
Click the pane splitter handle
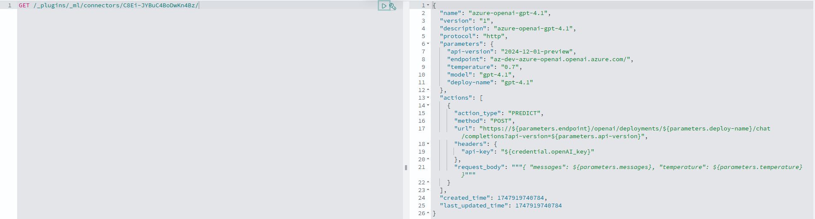coord(406,167)
